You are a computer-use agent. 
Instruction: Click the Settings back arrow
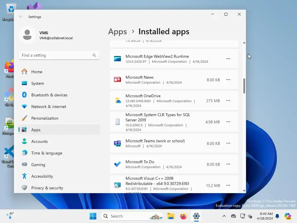[21, 17]
